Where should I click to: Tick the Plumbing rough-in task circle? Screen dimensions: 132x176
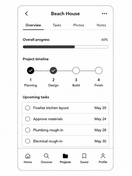pos(28,130)
